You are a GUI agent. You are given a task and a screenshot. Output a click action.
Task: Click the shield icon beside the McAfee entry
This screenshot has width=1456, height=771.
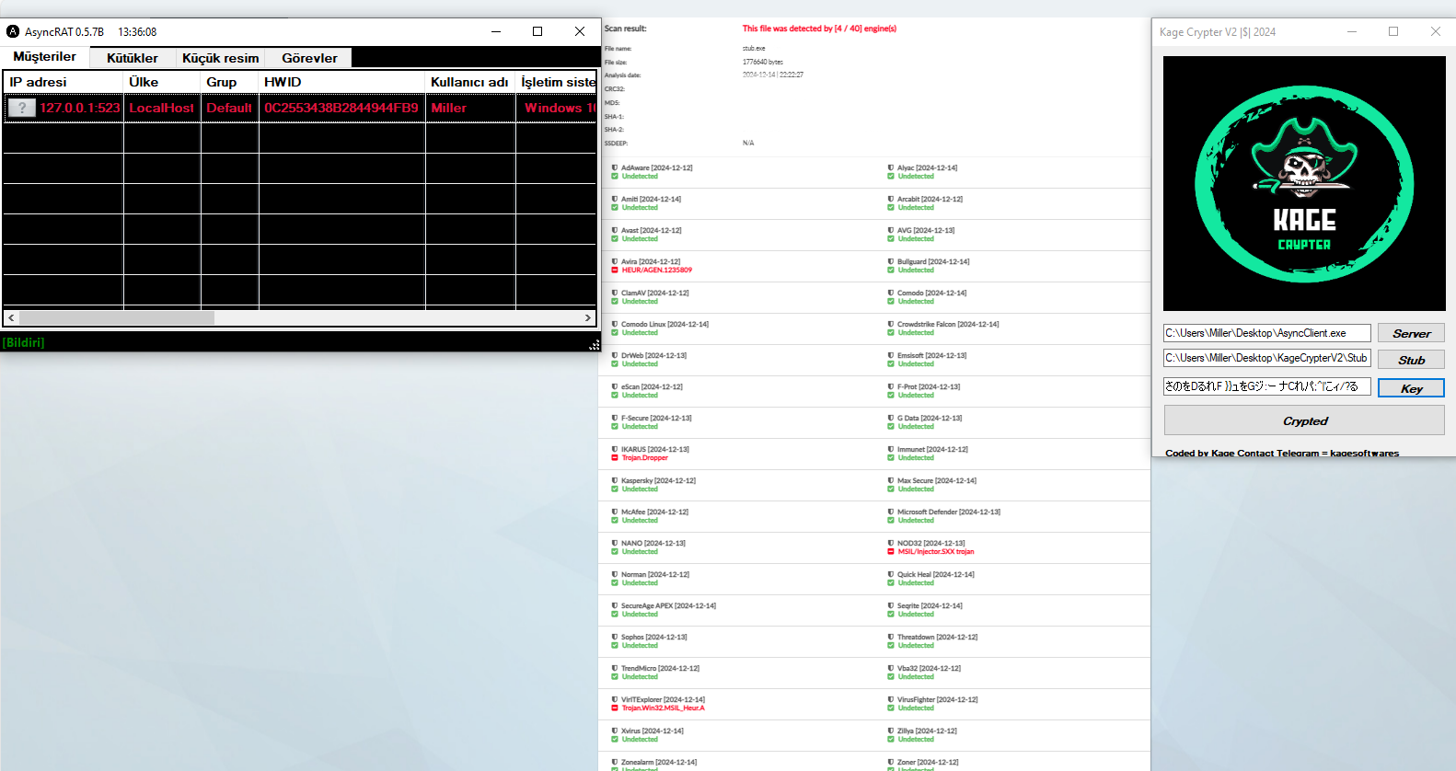[615, 512]
